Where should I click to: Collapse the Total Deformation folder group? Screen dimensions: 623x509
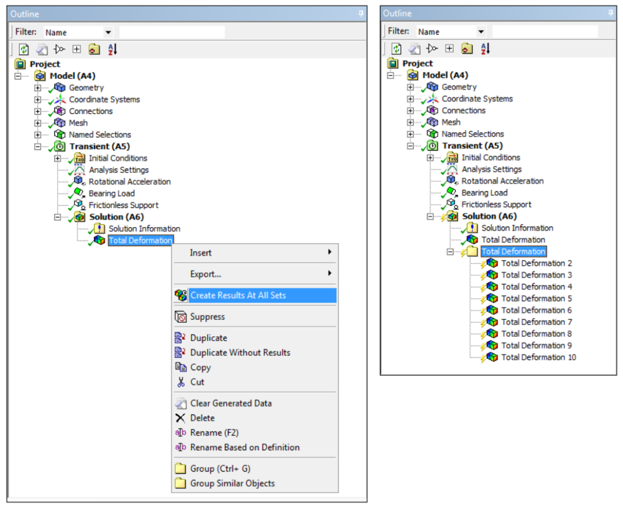click(451, 252)
